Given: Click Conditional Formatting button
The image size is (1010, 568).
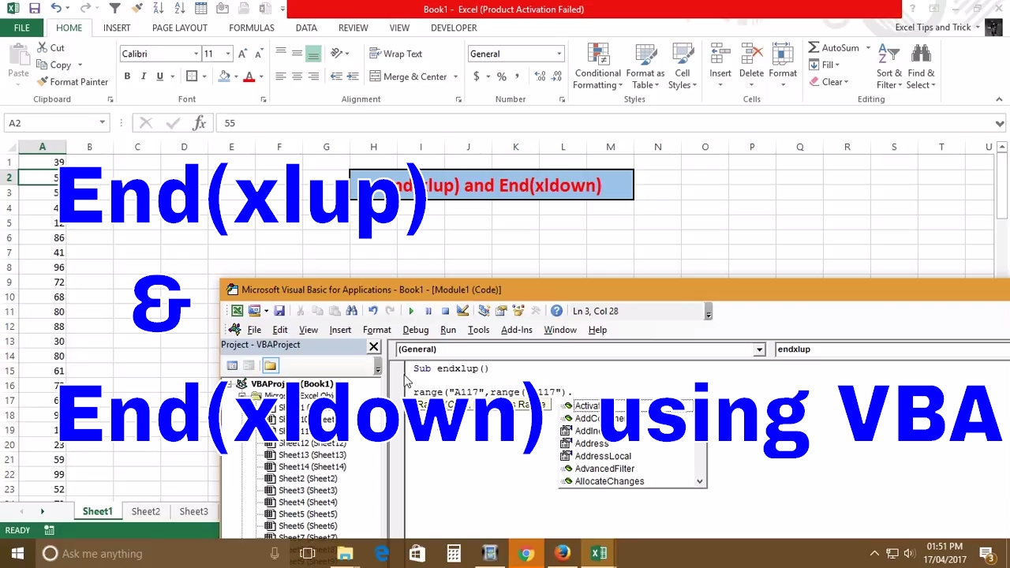Looking at the screenshot, I should pyautogui.click(x=597, y=67).
